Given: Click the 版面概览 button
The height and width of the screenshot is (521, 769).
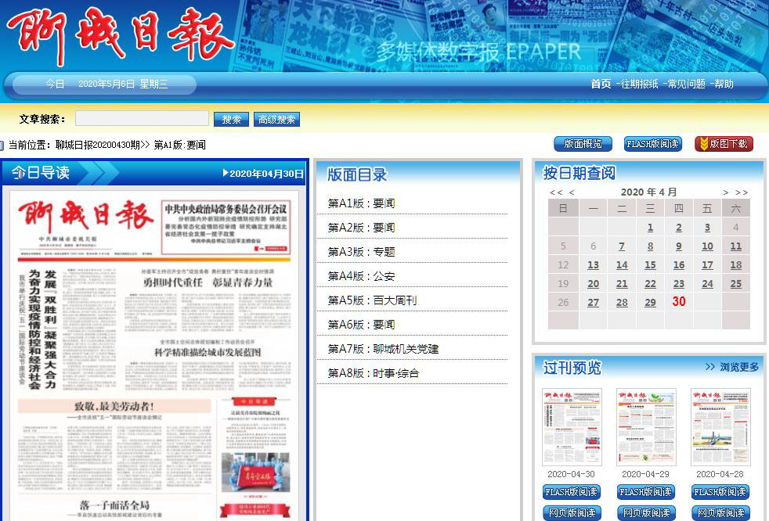Looking at the screenshot, I should [x=583, y=144].
